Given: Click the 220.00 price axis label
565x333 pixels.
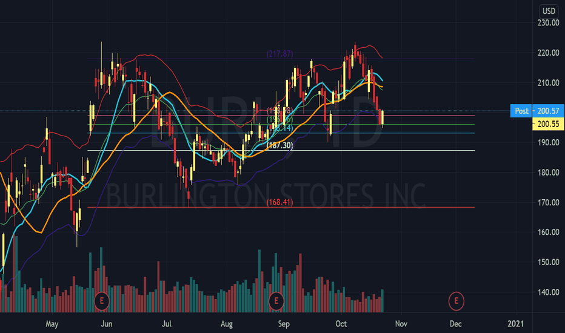Looking at the screenshot, I should [548, 53].
